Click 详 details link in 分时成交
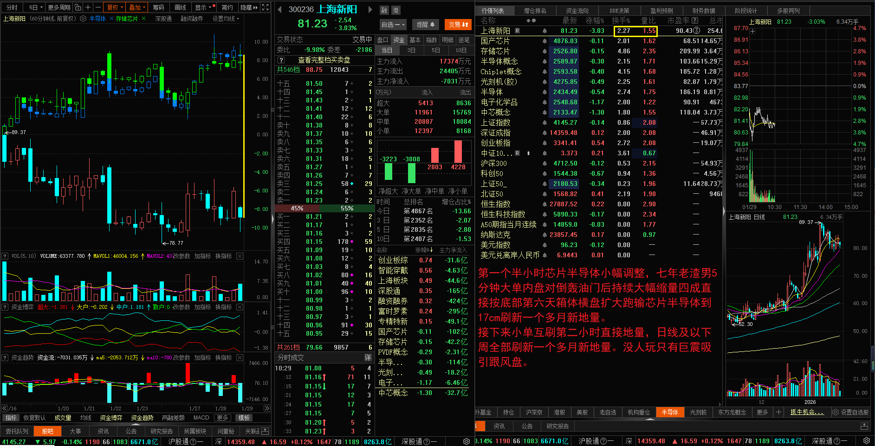The image size is (875, 446). [368, 357]
